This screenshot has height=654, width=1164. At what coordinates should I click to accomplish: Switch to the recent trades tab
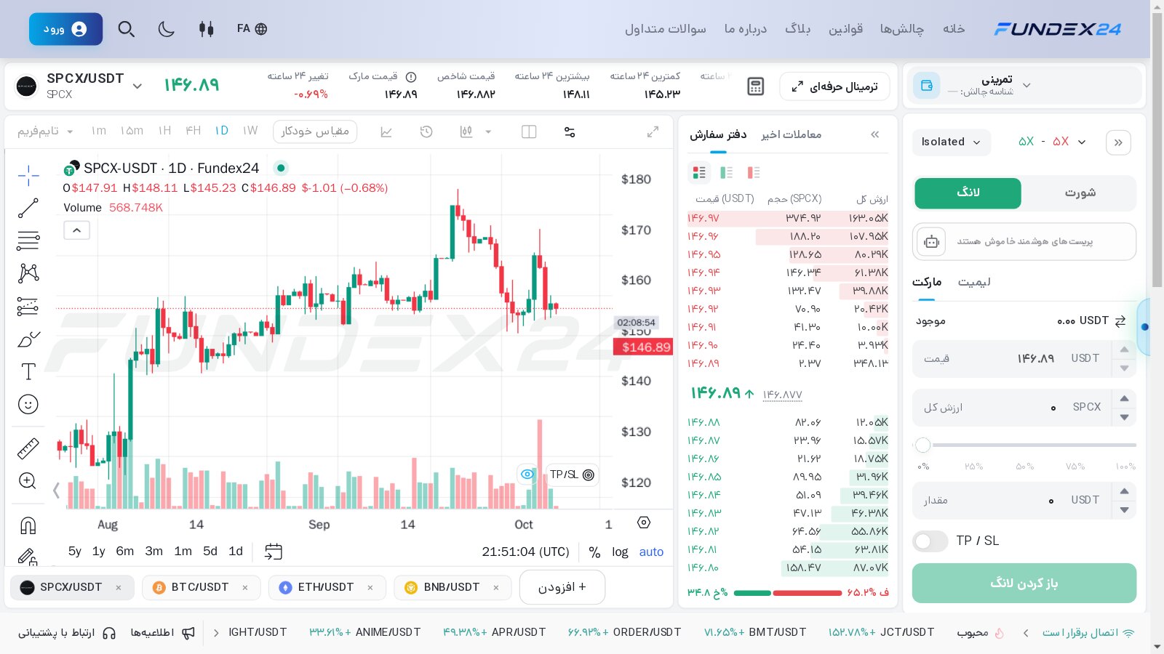[792, 134]
